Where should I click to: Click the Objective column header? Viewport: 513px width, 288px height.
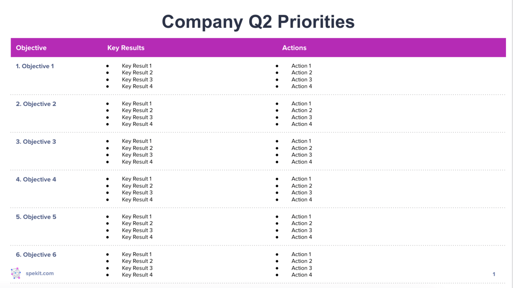point(31,48)
